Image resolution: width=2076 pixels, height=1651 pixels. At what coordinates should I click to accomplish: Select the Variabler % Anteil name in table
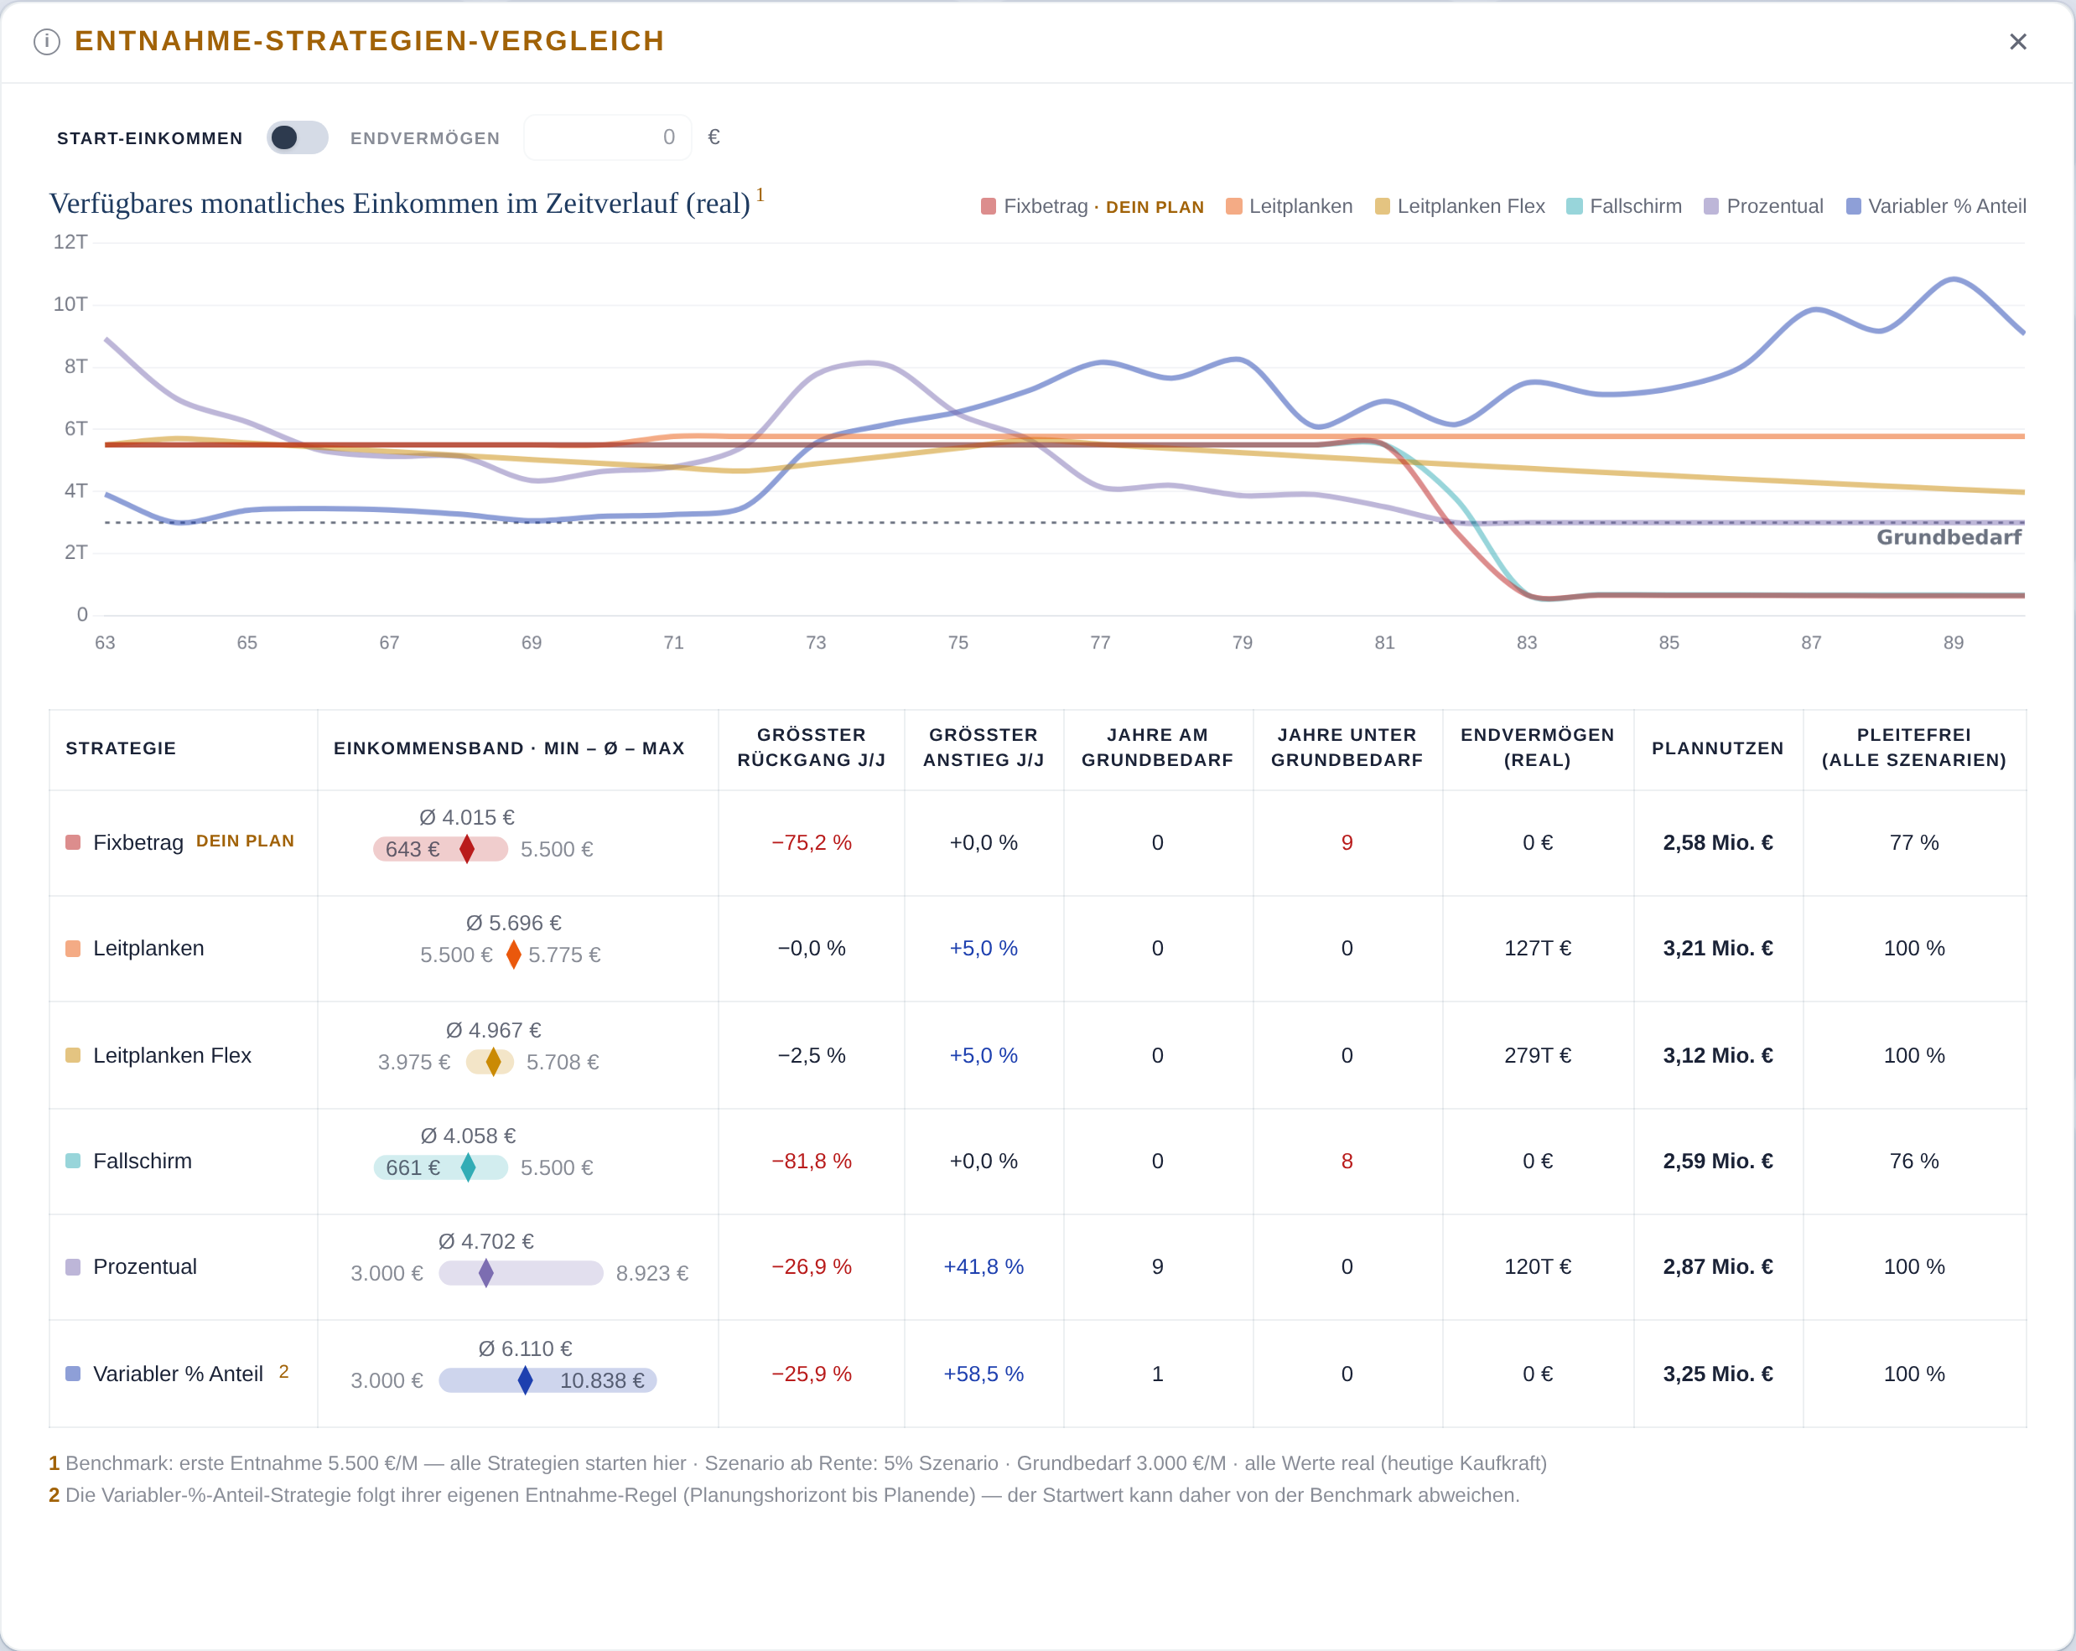178,1374
